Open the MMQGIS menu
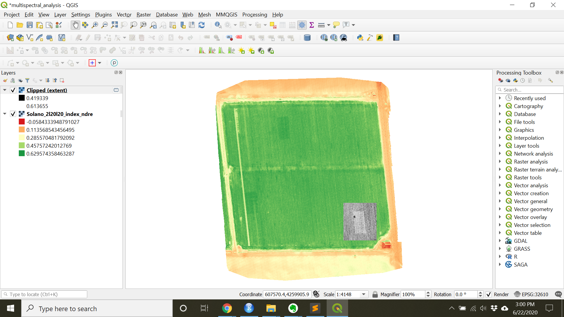Viewport: 564px width, 317px height. pos(226,15)
